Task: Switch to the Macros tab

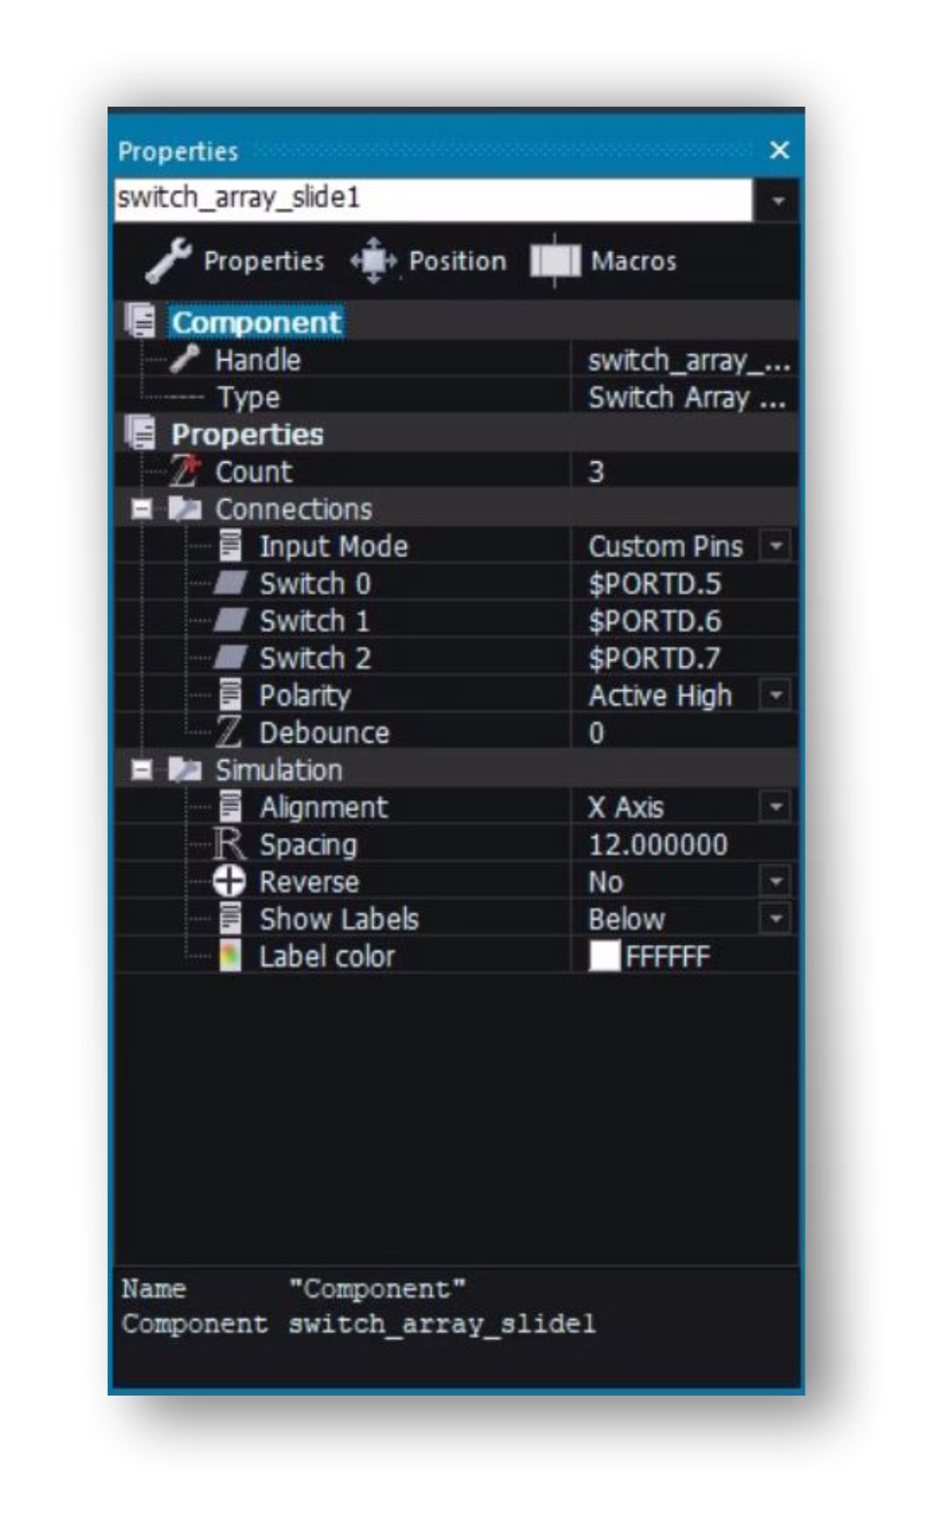Action: (604, 261)
